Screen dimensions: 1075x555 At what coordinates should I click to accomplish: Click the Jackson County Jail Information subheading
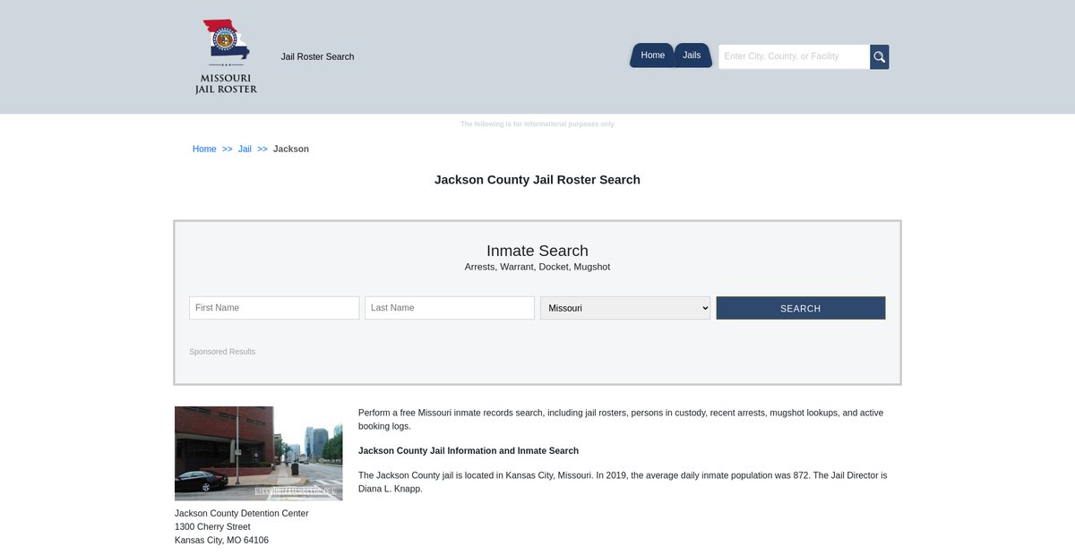pos(469,451)
